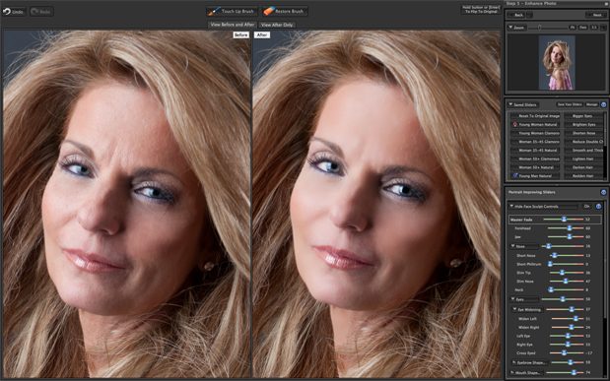
Task: Click the icon at the top-right of the Step 5 header
Action: (606, 3)
